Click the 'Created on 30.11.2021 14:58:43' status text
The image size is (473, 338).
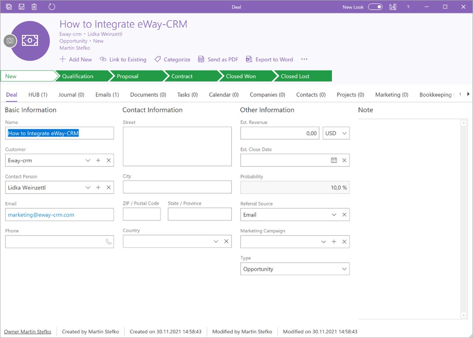pos(165,332)
